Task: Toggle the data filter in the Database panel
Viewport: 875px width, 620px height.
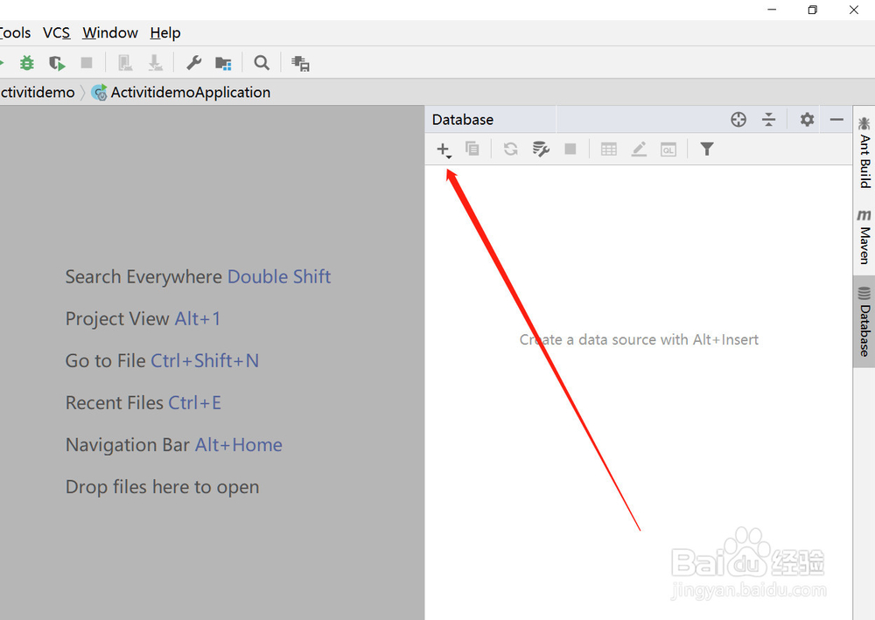Action: (x=706, y=149)
